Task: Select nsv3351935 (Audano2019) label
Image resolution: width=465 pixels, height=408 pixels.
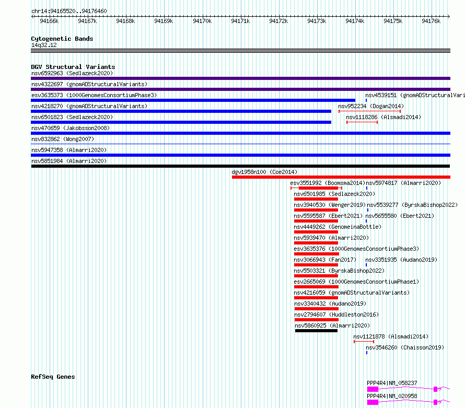Action: (401, 260)
